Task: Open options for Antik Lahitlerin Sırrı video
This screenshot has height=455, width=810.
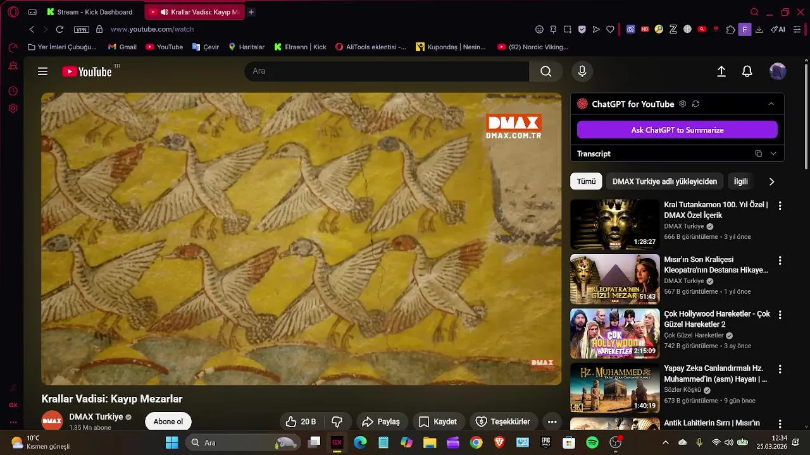Action: (780, 423)
